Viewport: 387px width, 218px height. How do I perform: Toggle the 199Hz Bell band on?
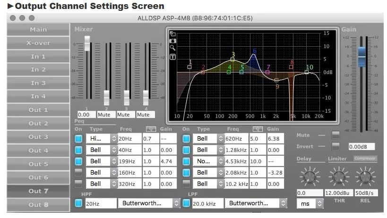pyautogui.click(x=78, y=161)
